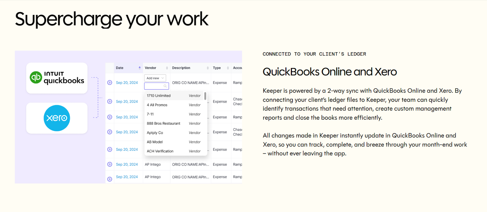Choose 'Aptply Co' from the vendor dropdown
The height and width of the screenshot is (212, 487).
[x=155, y=133]
